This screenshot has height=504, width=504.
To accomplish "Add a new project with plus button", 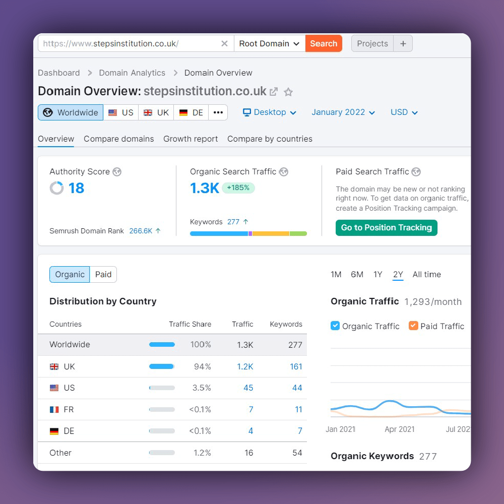I will (403, 43).
